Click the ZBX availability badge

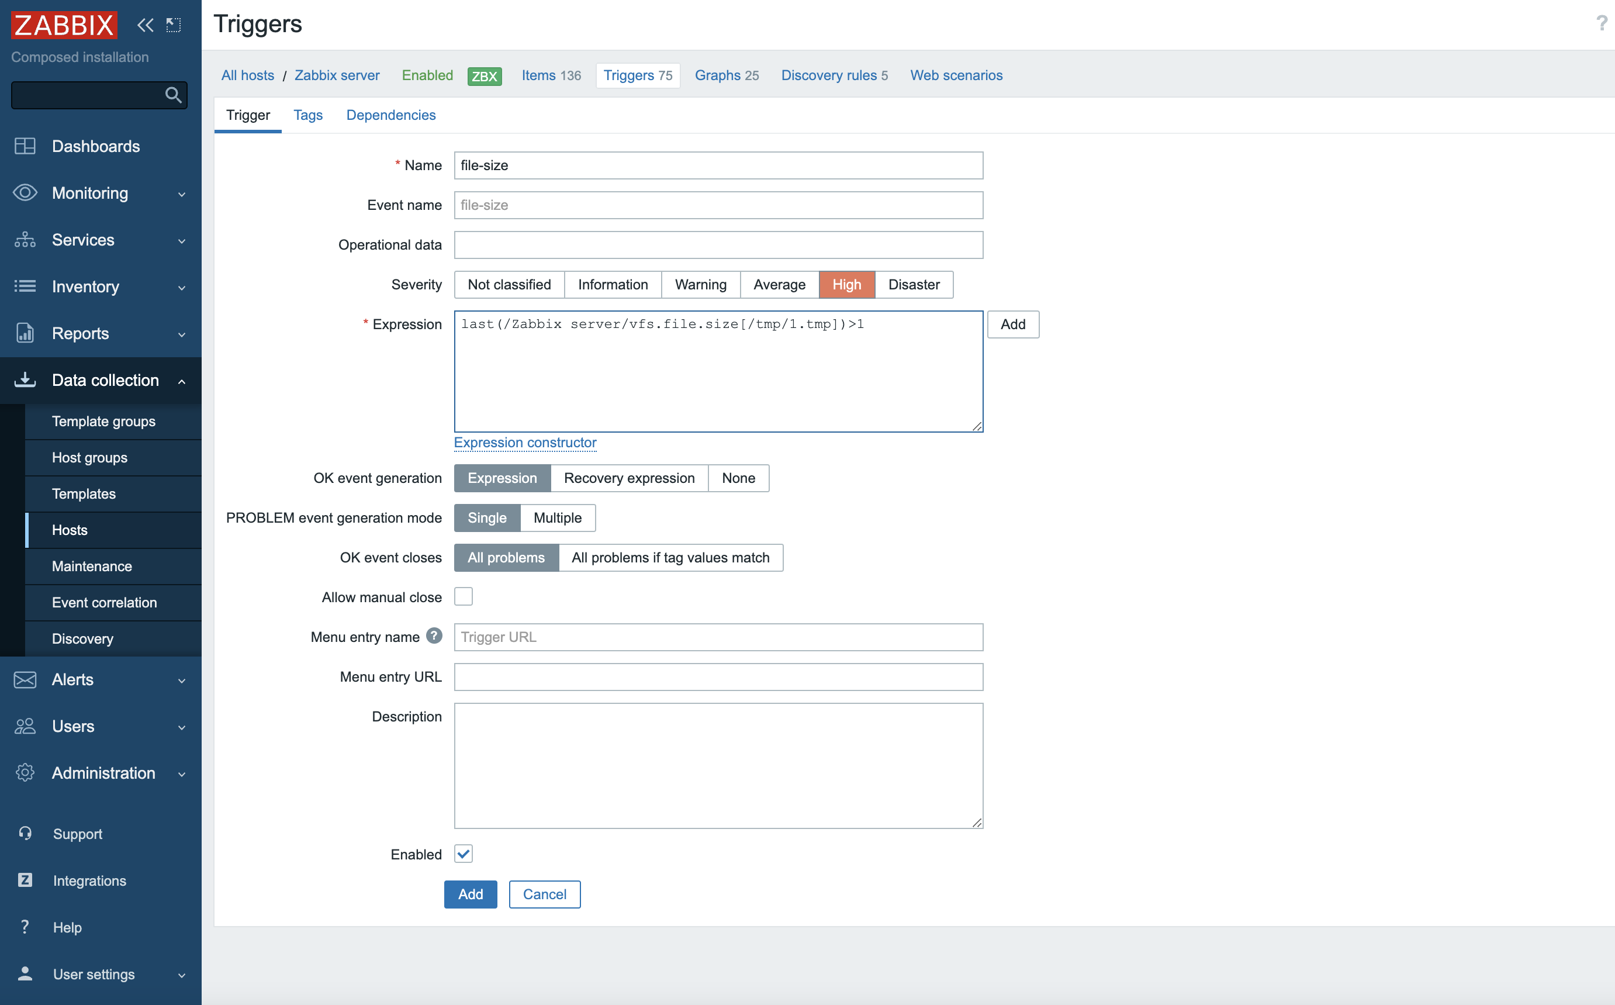pos(485,76)
